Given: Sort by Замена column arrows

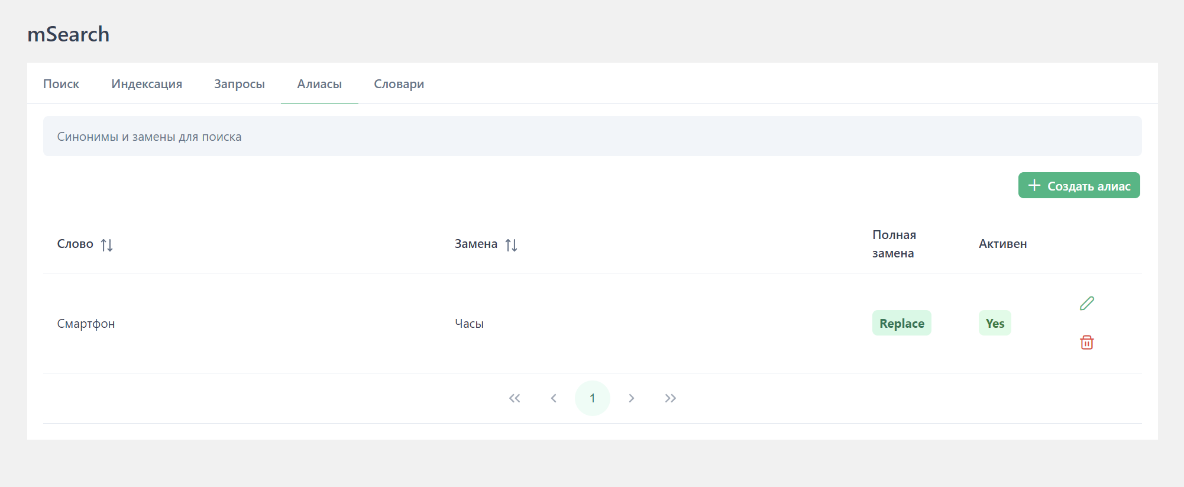Looking at the screenshot, I should 511,244.
